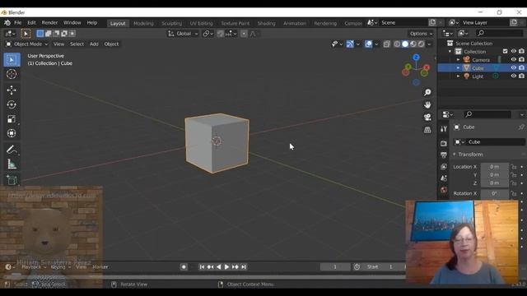527x296 pixels.
Task: Open the viewport Add menu
Action: pyautogui.click(x=94, y=44)
